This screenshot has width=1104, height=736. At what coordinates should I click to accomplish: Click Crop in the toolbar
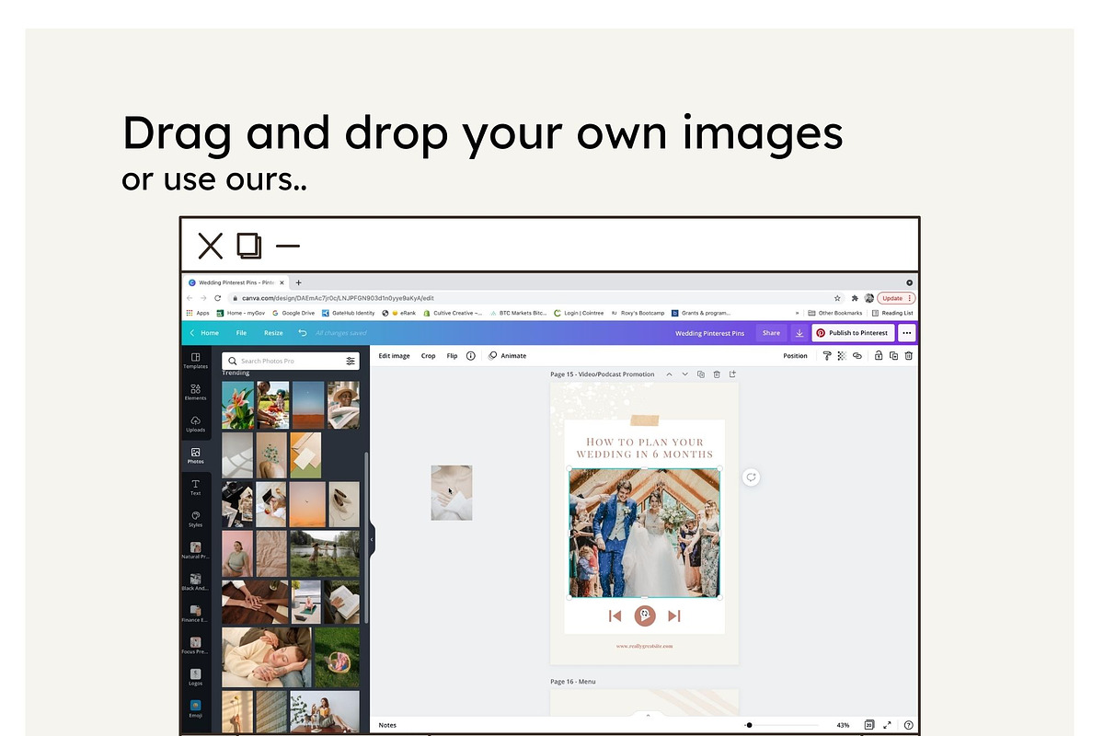pyautogui.click(x=428, y=355)
